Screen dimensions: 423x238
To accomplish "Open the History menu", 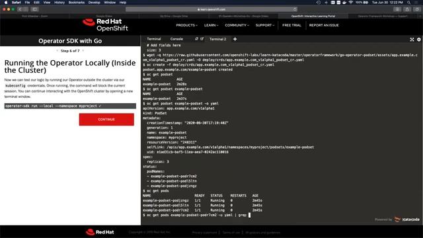I will (x=59, y=3).
